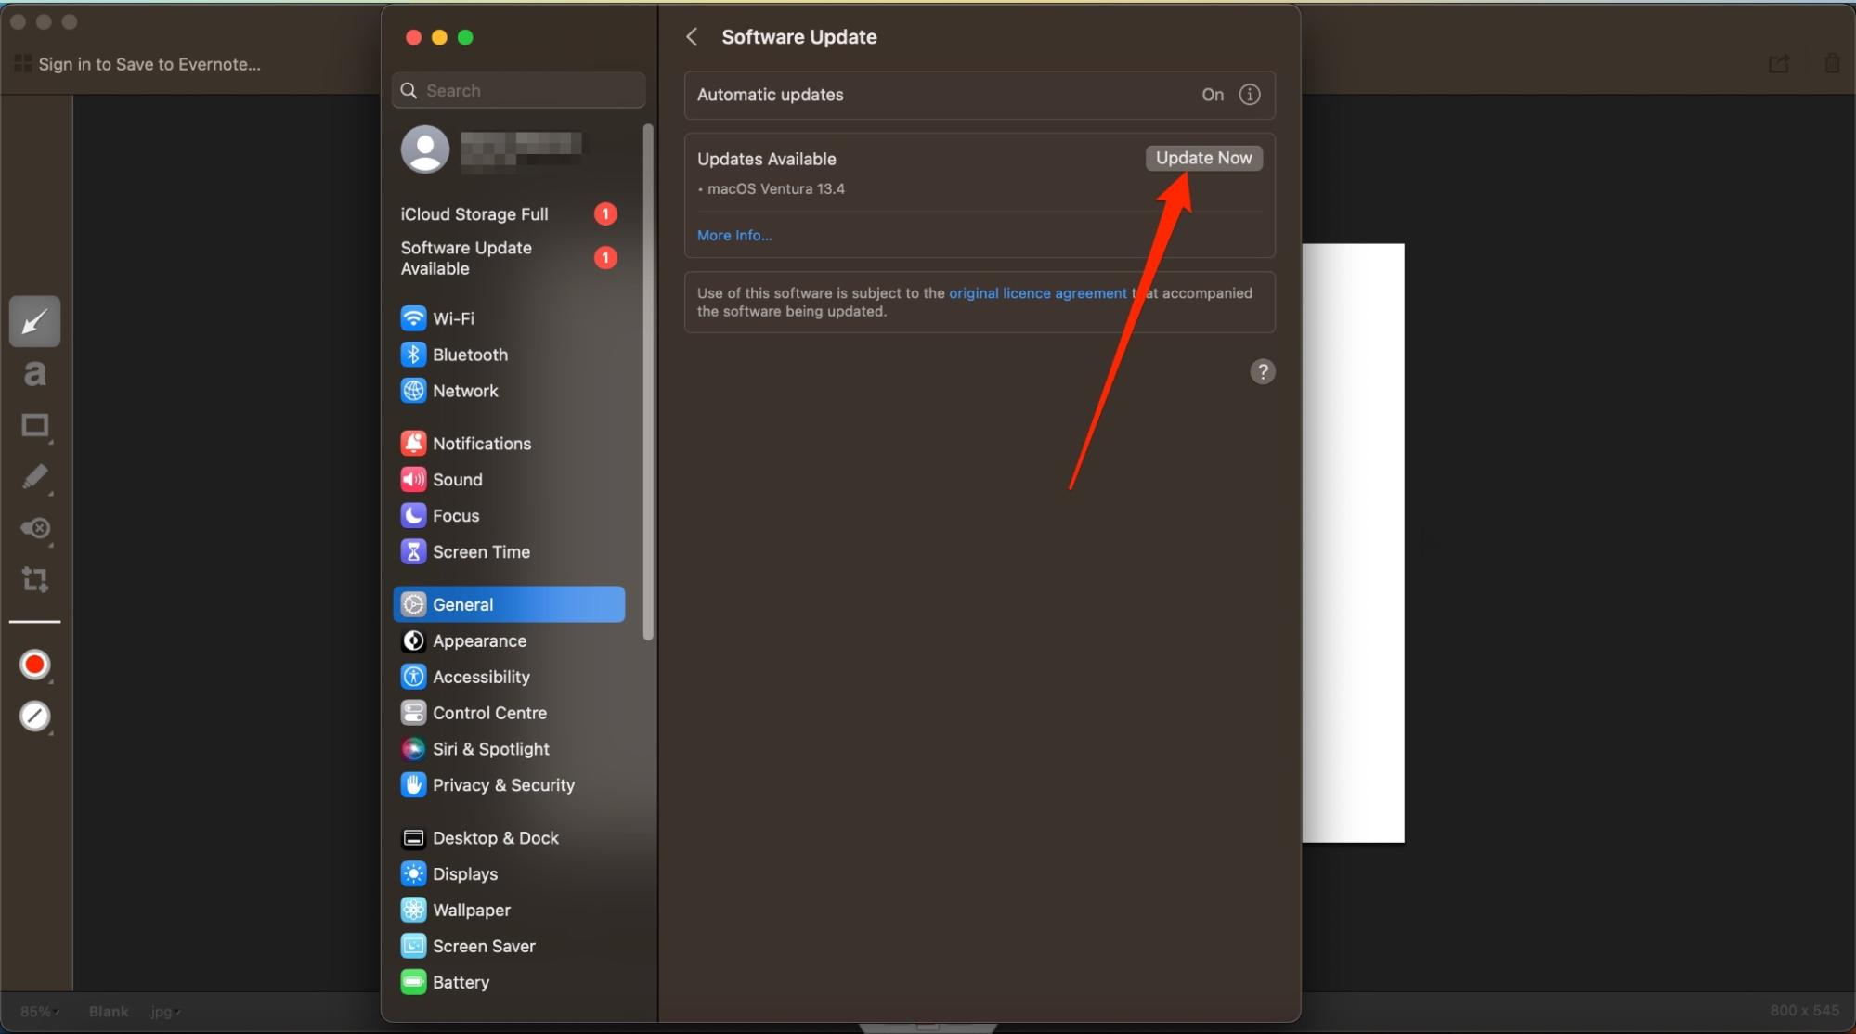This screenshot has height=1034, width=1856.
Task: Open Appearance settings
Action: [509, 641]
